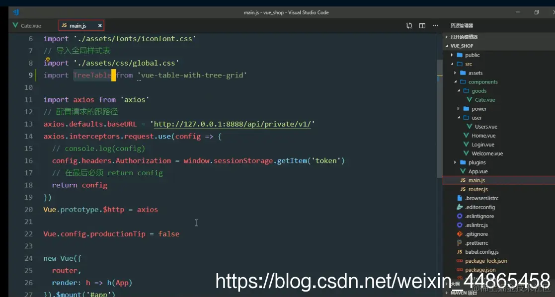Open .eslintrc.js file

pyautogui.click(x=476, y=225)
